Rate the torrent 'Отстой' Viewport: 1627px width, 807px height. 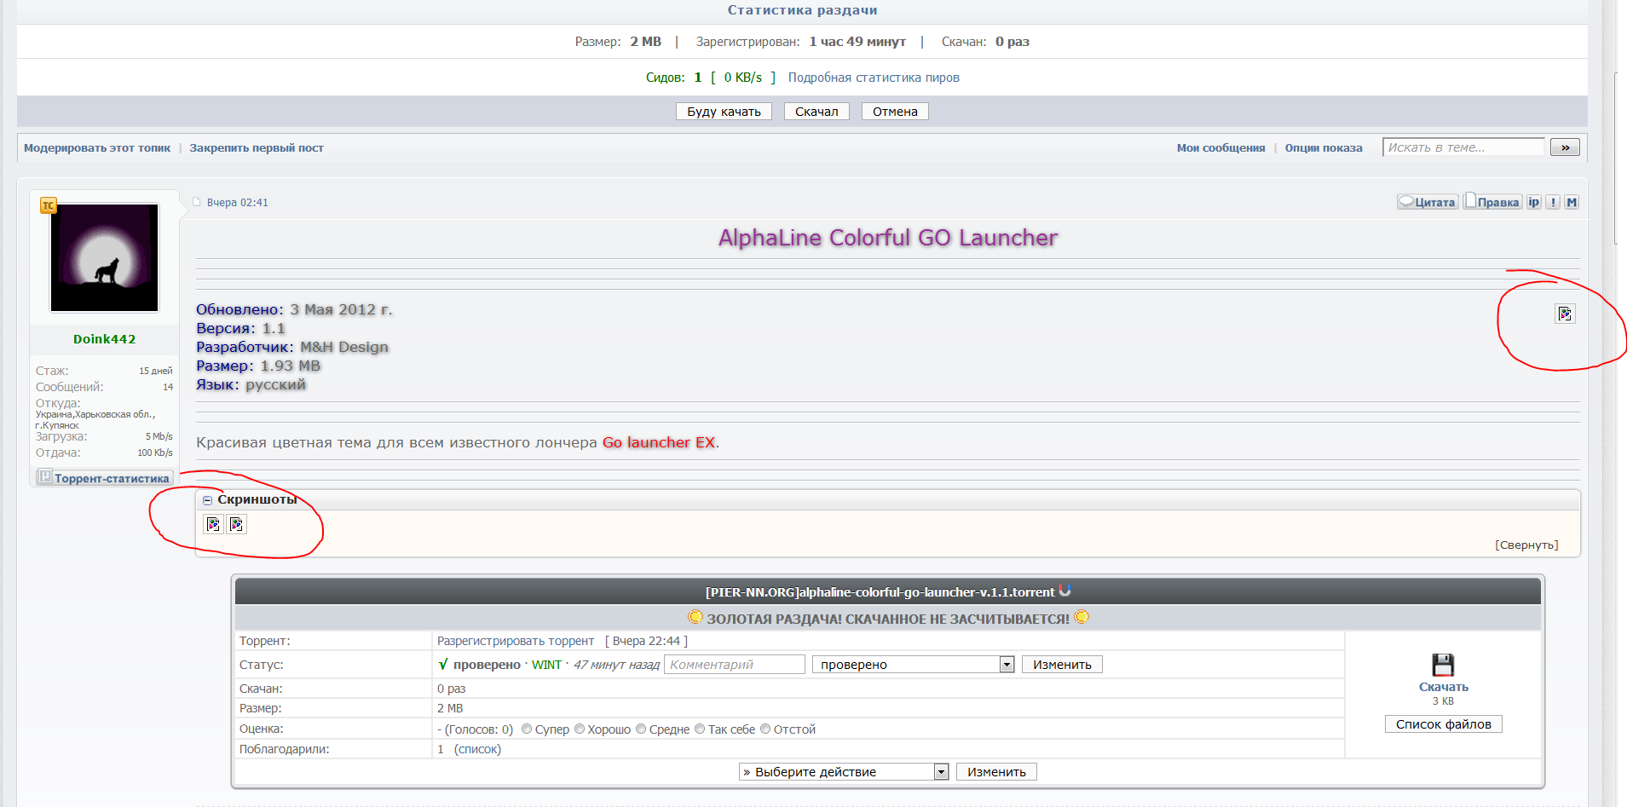[765, 729]
